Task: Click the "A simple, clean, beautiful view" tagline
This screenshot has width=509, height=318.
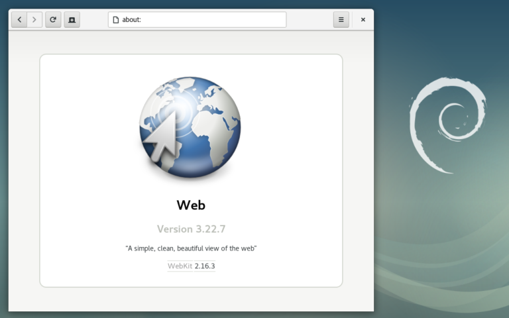Action: 191,248
